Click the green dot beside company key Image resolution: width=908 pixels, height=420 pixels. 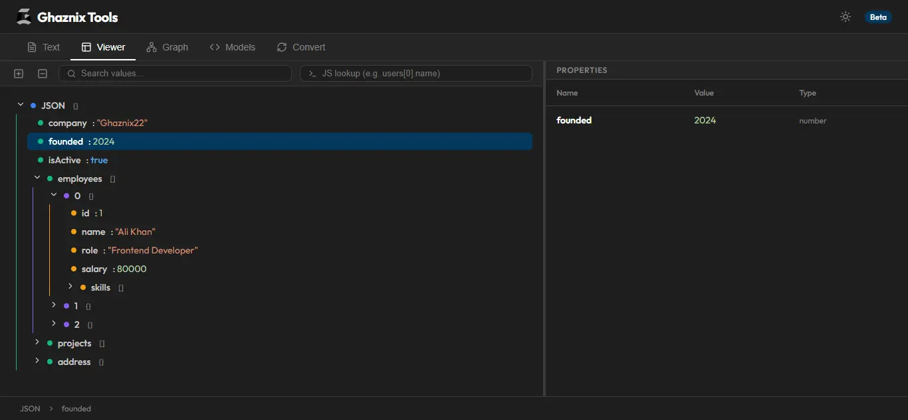(39, 123)
